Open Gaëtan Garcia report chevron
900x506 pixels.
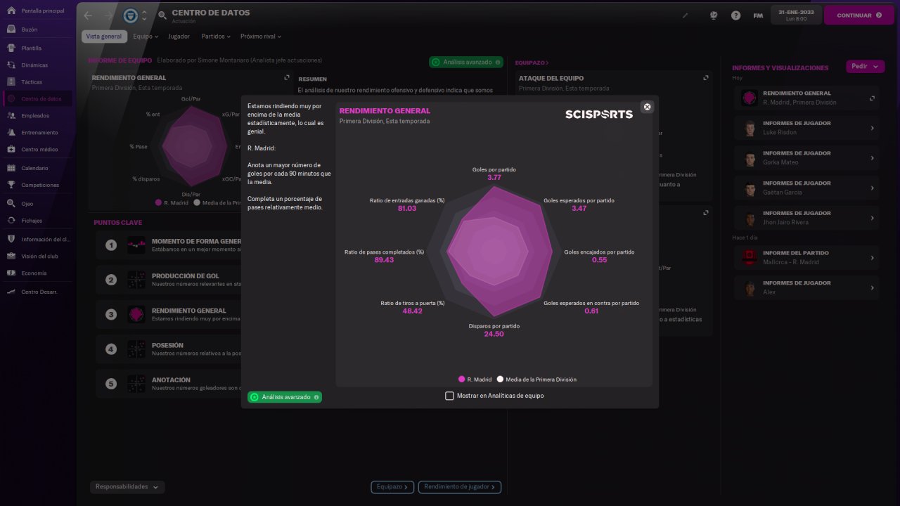pyautogui.click(x=872, y=188)
